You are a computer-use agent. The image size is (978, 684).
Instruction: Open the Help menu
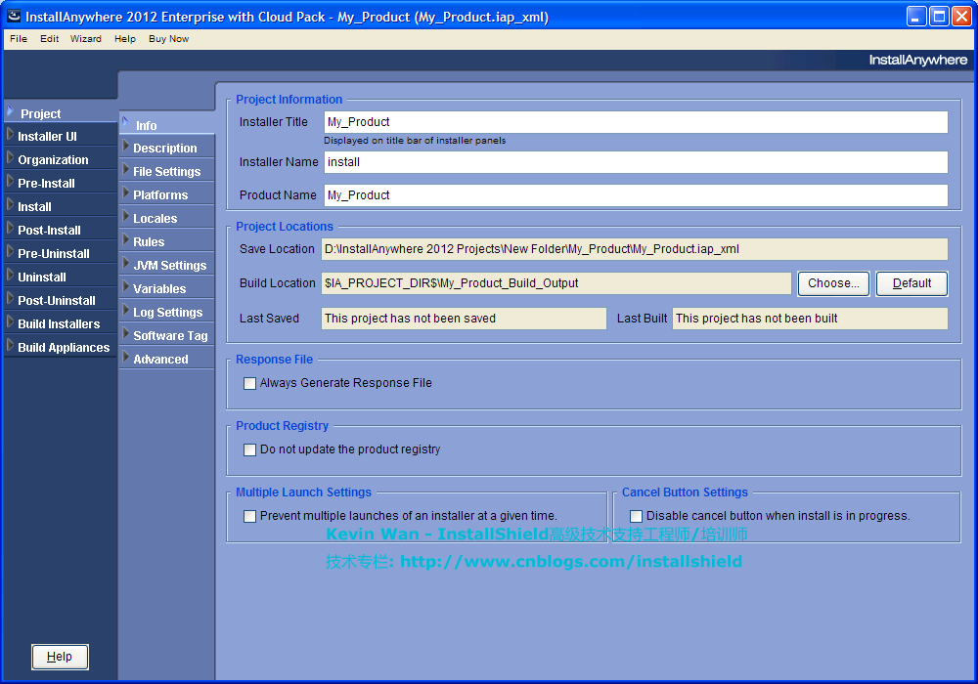[125, 39]
